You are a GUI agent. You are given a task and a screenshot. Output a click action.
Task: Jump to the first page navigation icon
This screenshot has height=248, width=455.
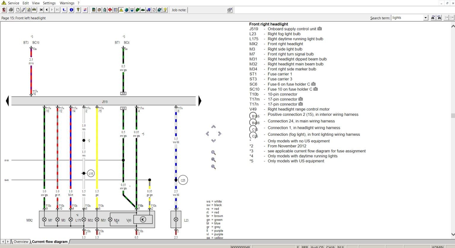tap(41, 10)
